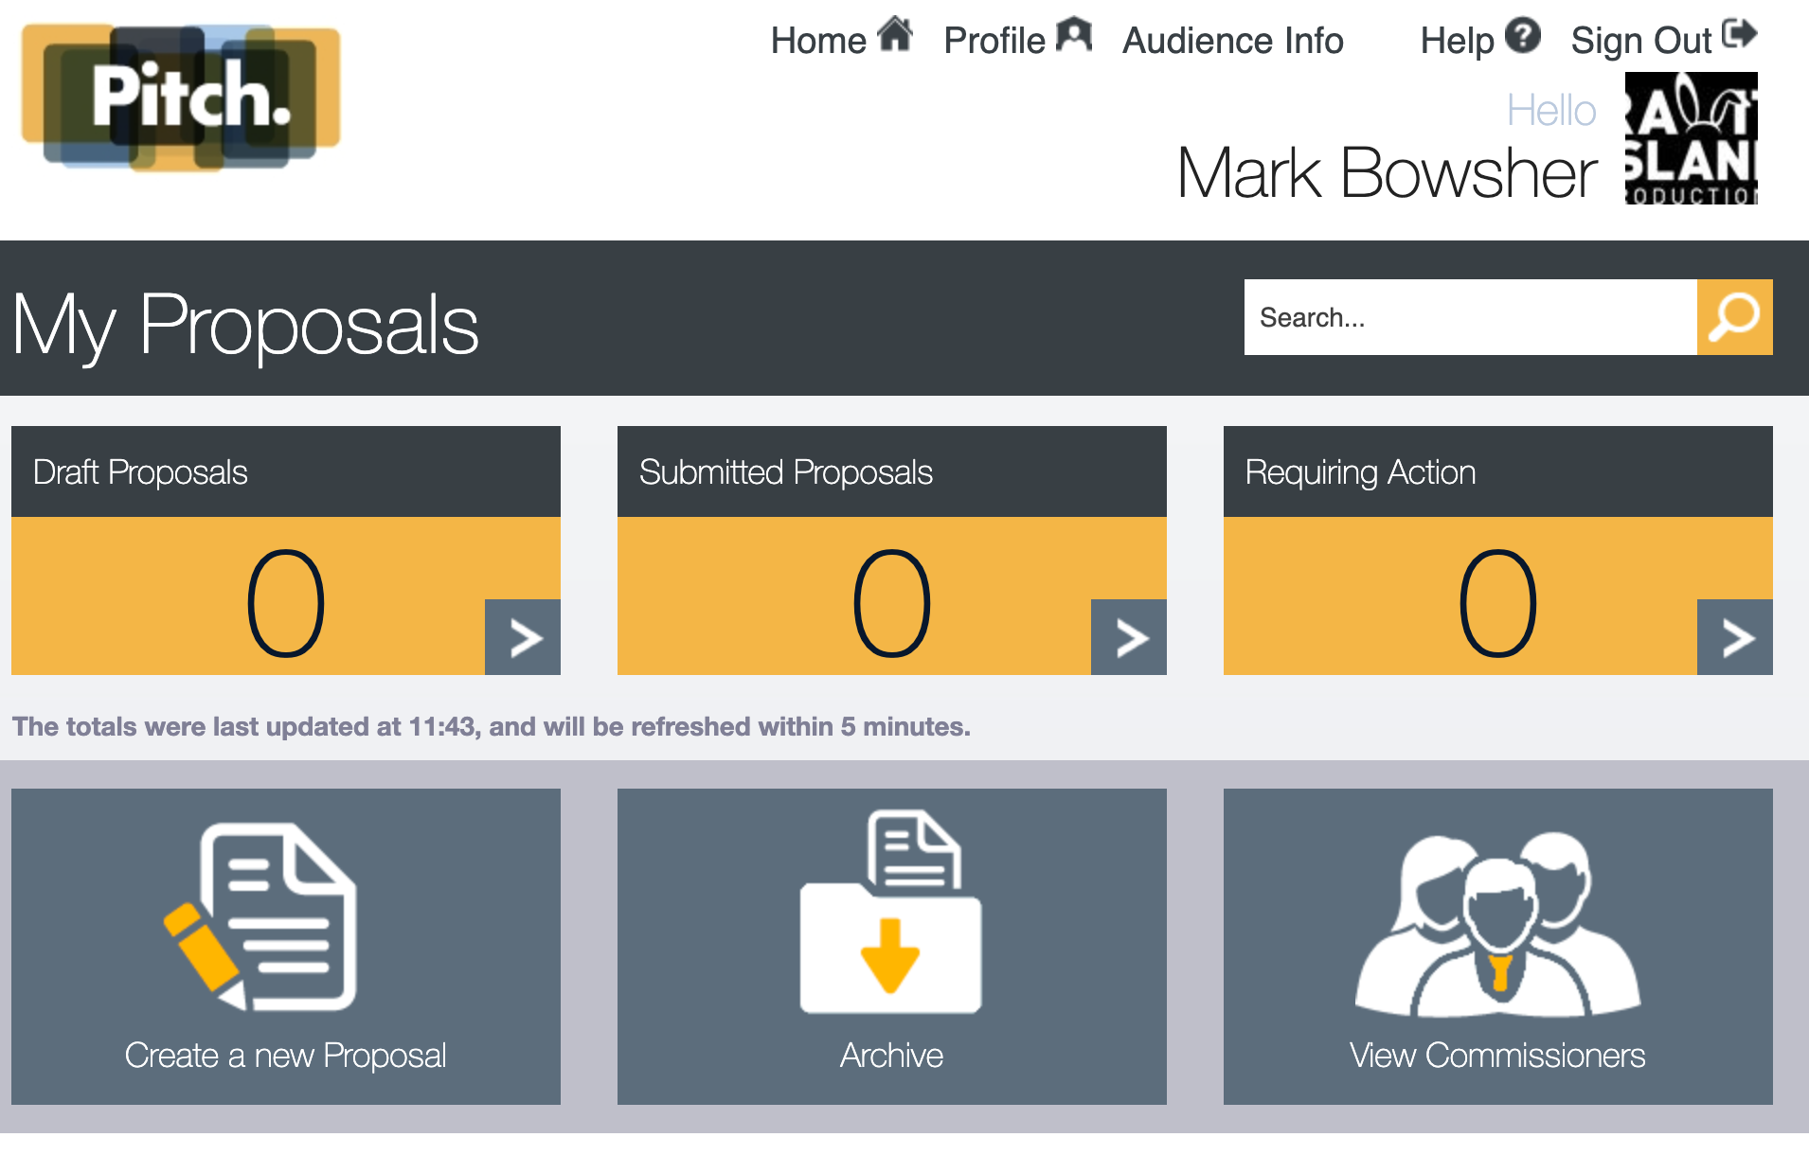Expand Draft Proposals with its arrow chevron
The image size is (1809, 1155).
click(522, 637)
